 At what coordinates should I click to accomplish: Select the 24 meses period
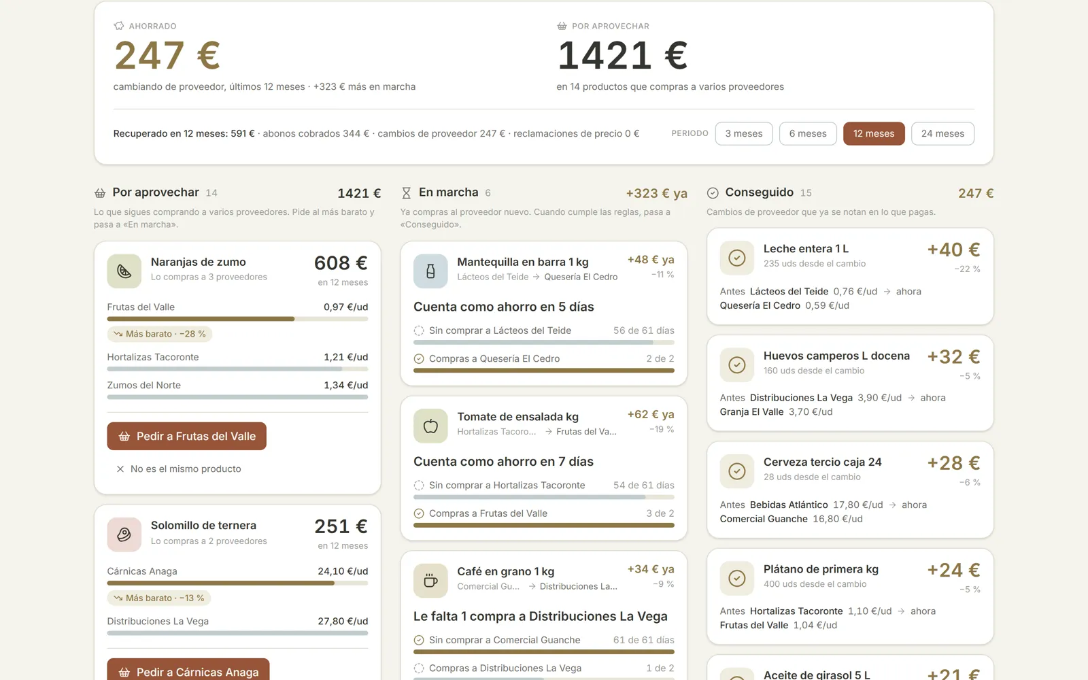[942, 134]
